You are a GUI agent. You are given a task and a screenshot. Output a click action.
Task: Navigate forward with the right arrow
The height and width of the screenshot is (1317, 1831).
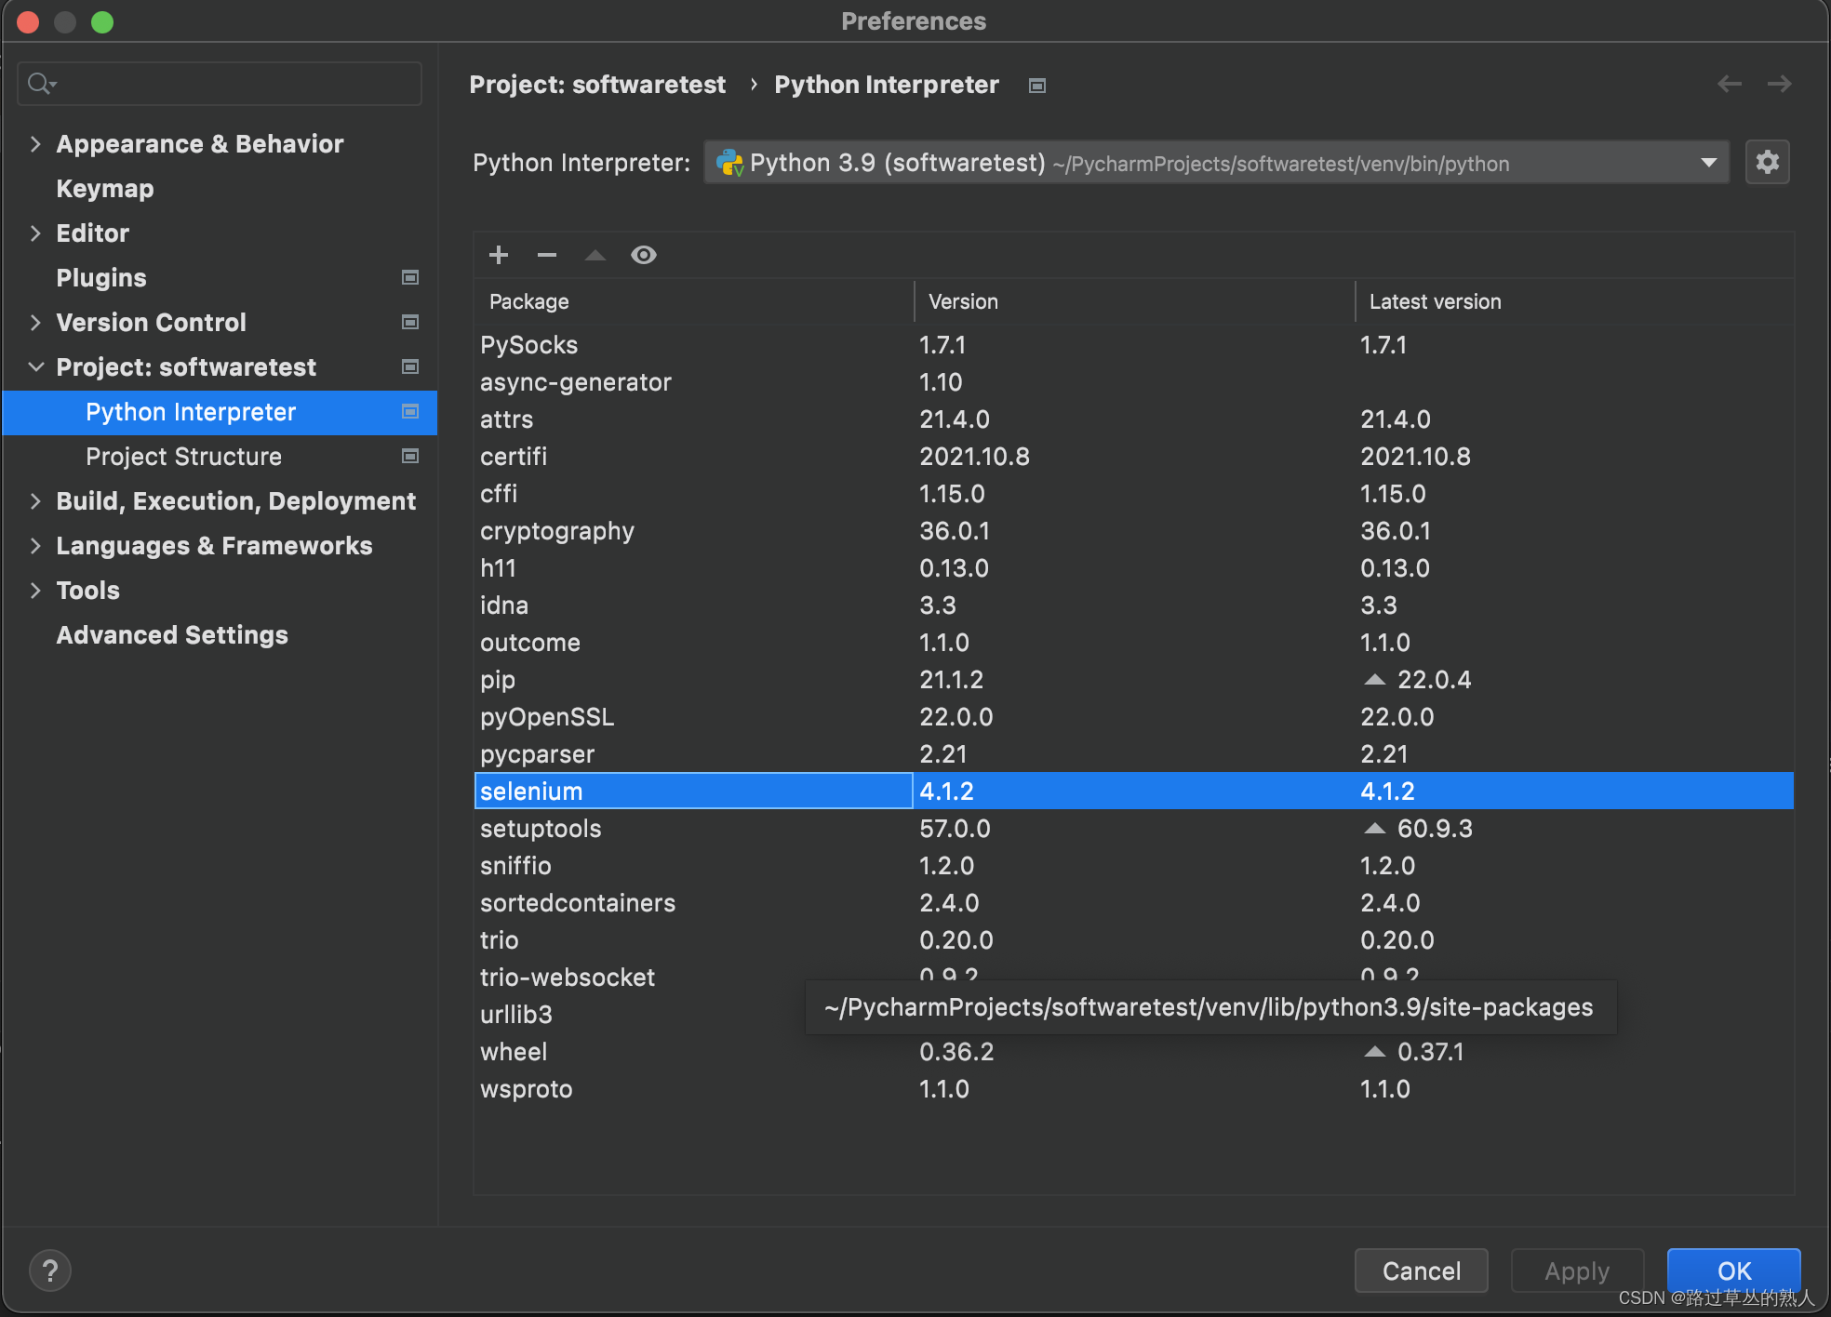click(x=1780, y=85)
